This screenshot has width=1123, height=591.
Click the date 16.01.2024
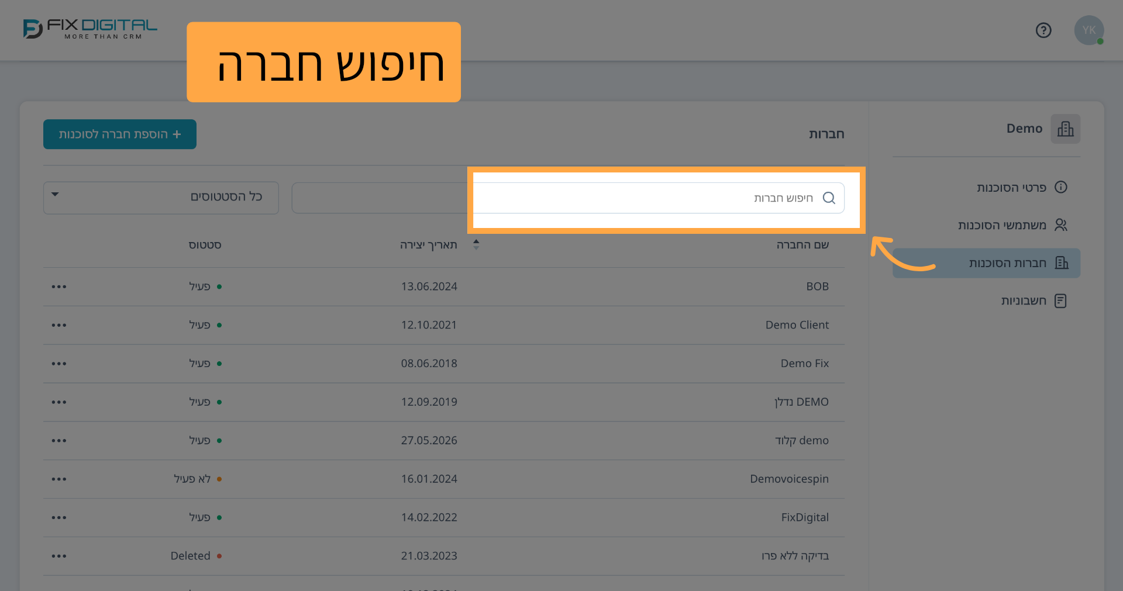click(429, 479)
